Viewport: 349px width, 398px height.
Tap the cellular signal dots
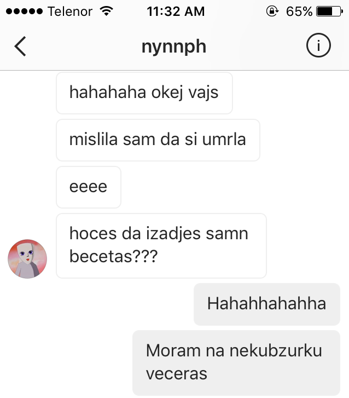tap(24, 11)
